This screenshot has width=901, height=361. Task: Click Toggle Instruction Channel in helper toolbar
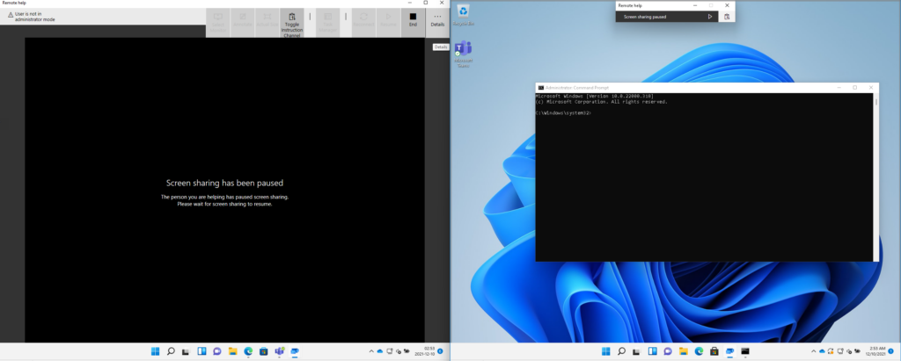point(292,23)
